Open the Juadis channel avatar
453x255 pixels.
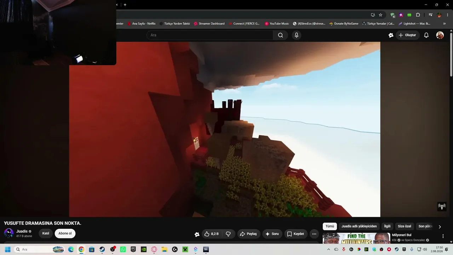click(x=8, y=233)
